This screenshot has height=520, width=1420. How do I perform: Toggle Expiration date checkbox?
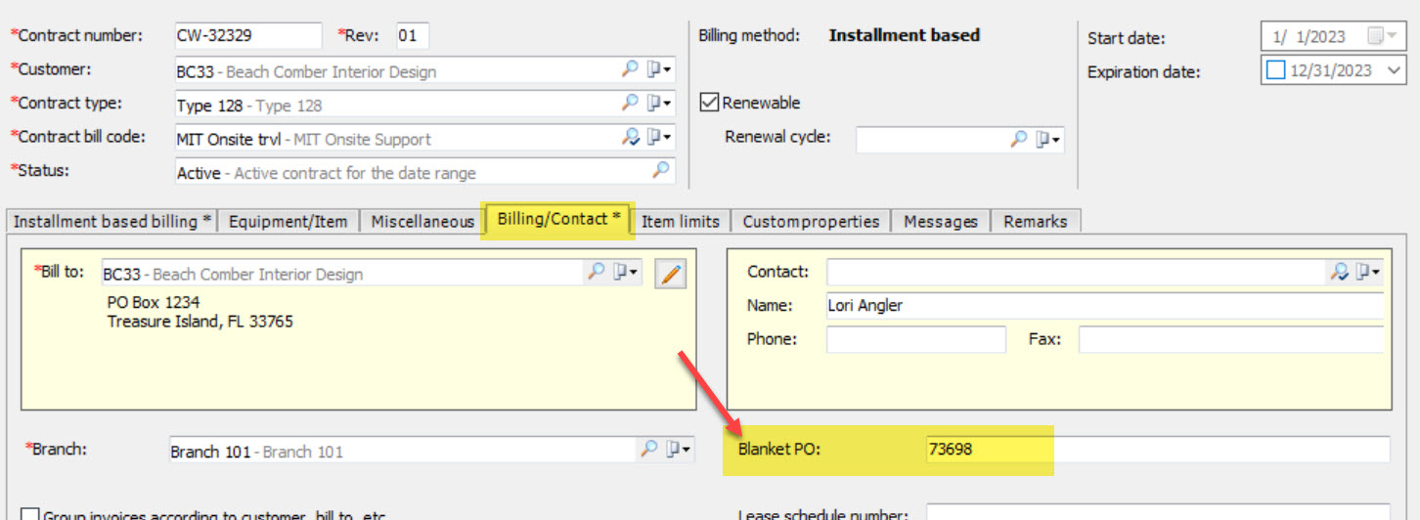(1275, 70)
